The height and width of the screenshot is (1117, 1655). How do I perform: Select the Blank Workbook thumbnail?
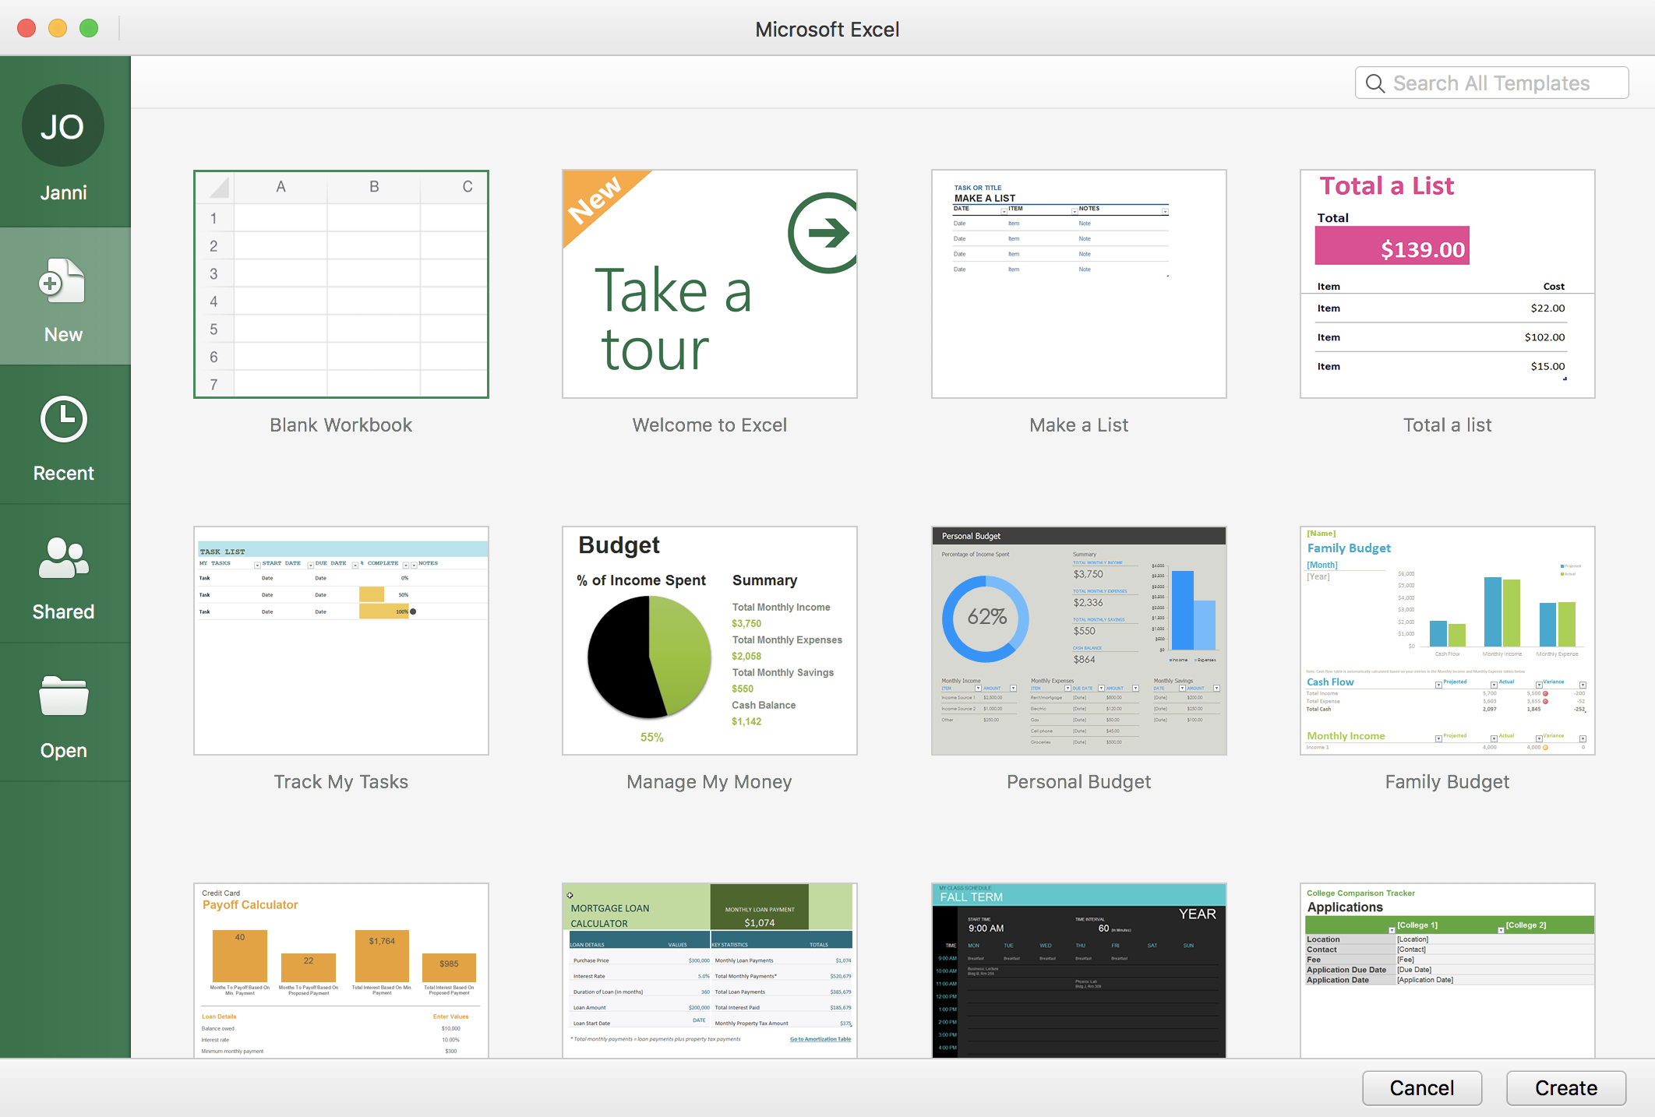[341, 284]
